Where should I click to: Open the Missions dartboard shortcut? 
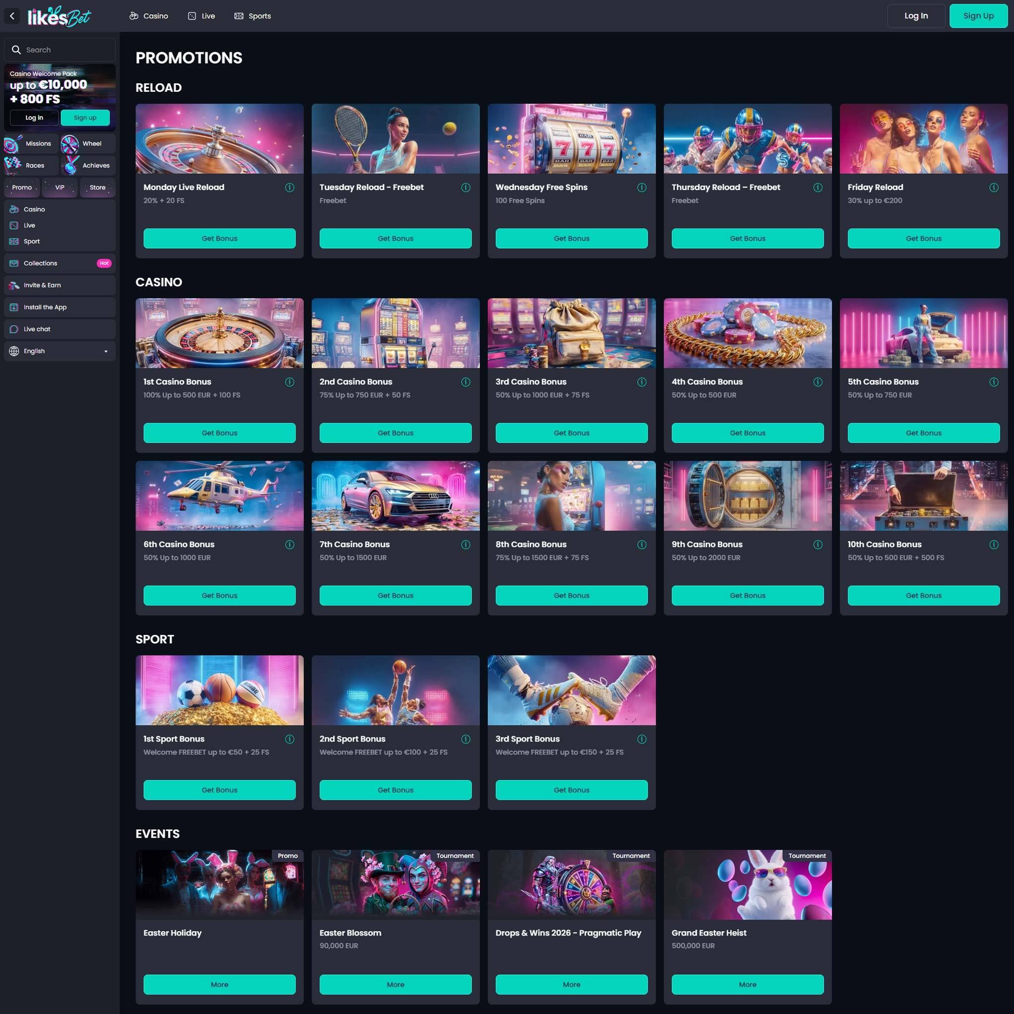[31, 143]
